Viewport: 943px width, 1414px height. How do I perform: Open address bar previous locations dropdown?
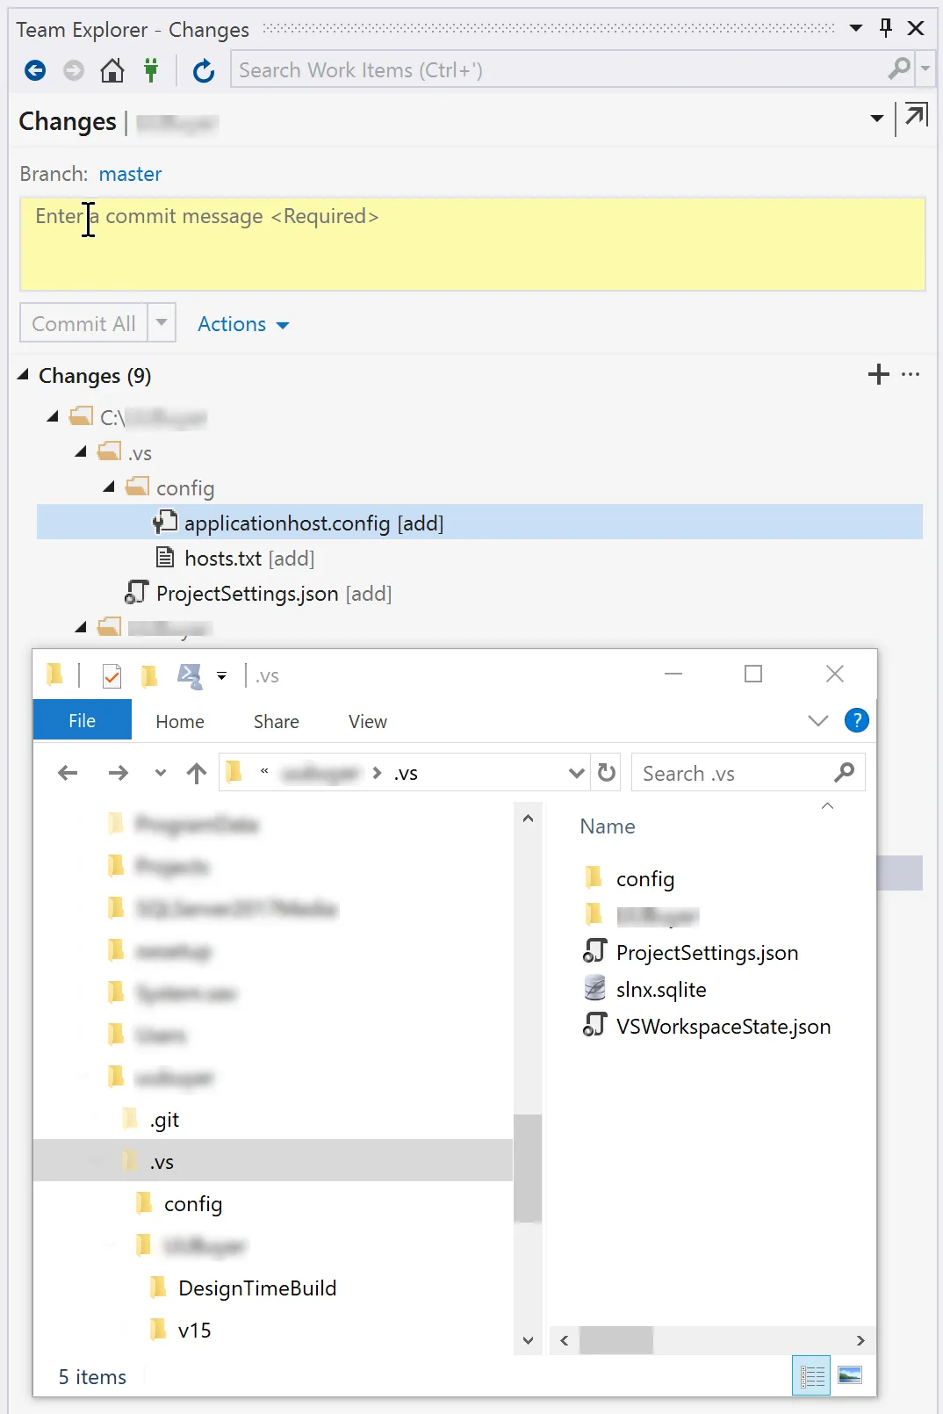click(x=577, y=773)
